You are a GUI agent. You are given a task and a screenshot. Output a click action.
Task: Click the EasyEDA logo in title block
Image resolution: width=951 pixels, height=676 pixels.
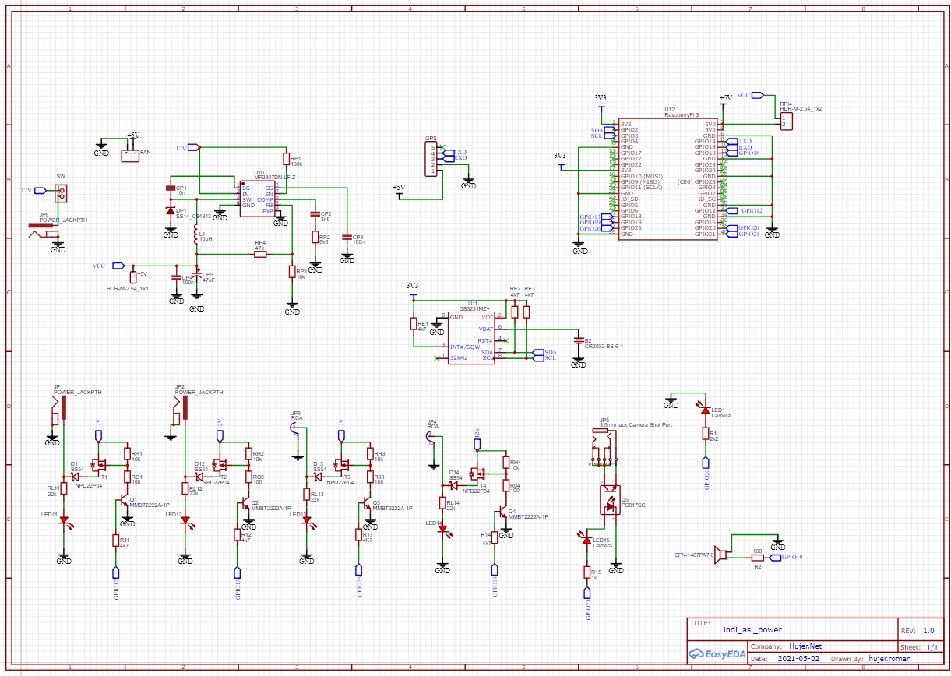click(x=717, y=654)
